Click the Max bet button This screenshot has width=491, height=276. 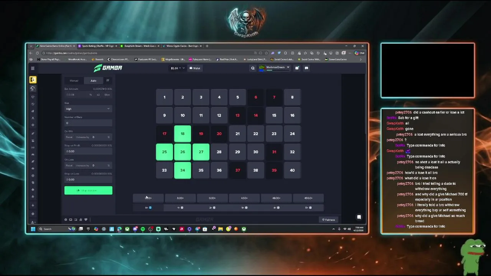107,95
